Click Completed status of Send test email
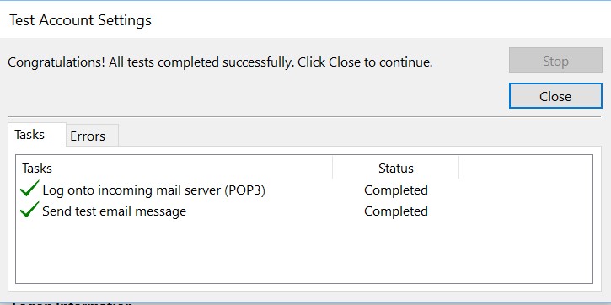 [396, 211]
